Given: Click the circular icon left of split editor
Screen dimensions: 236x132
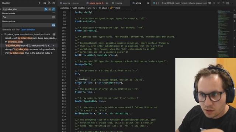Looking at the screenshot, I should pos(223,3).
